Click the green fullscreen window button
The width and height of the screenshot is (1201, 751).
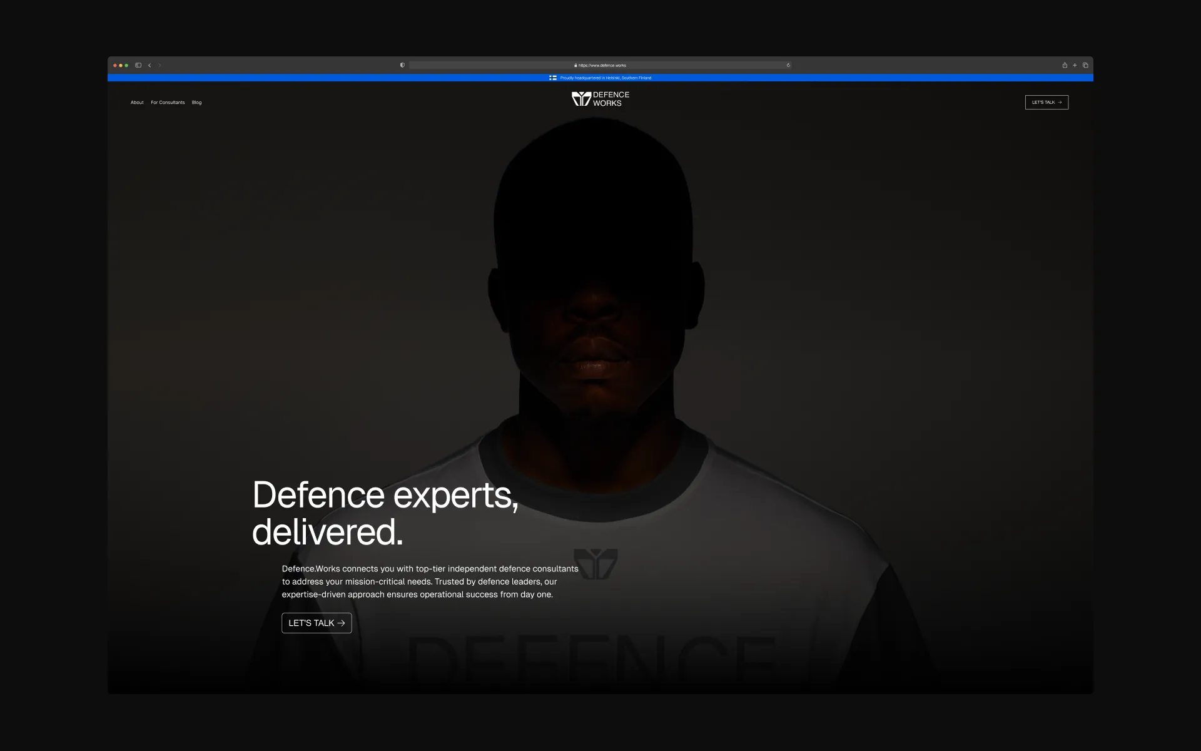[126, 65]
